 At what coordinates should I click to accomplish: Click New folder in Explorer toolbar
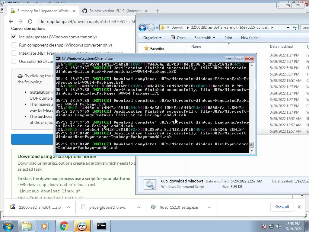(250, 38)
